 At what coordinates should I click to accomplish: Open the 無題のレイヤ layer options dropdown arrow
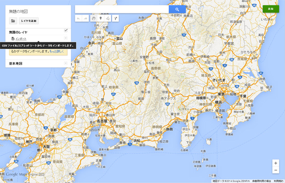(66, 38)
